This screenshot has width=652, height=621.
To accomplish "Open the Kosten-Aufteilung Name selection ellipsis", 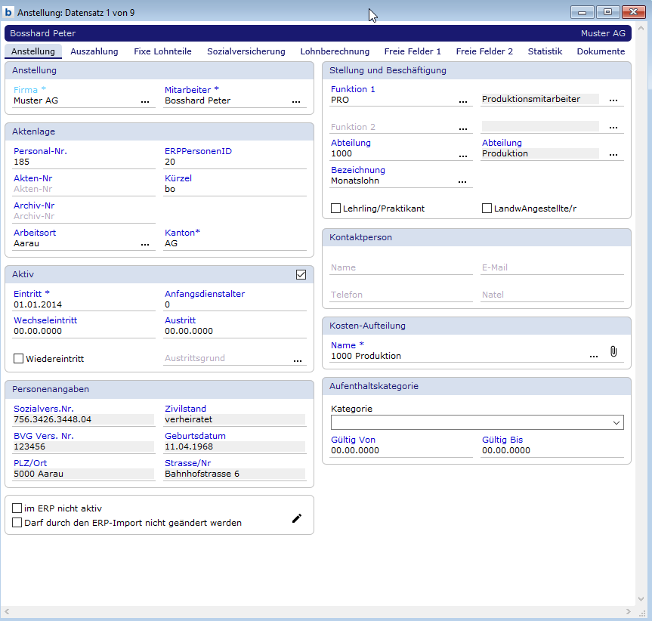I will click(593, 356).
